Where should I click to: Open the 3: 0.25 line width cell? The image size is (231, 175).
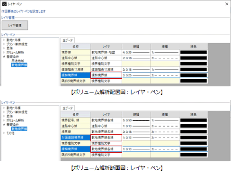click(x=136, y=75)
